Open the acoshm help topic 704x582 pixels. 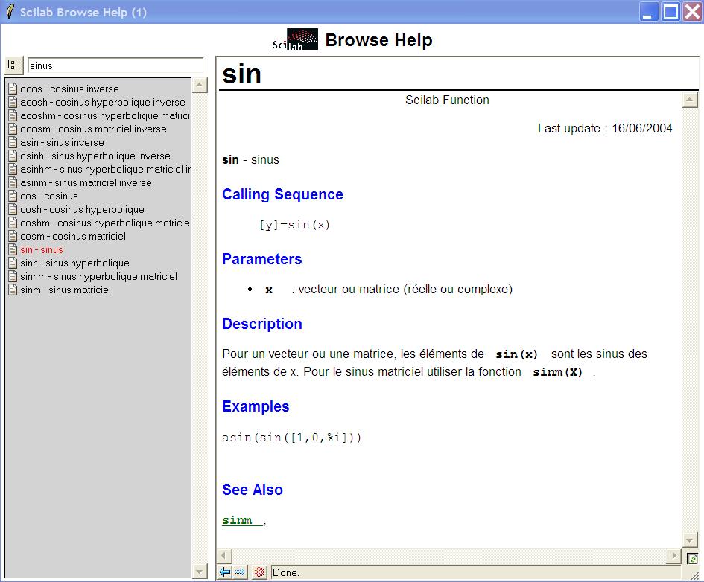[106, 115]
